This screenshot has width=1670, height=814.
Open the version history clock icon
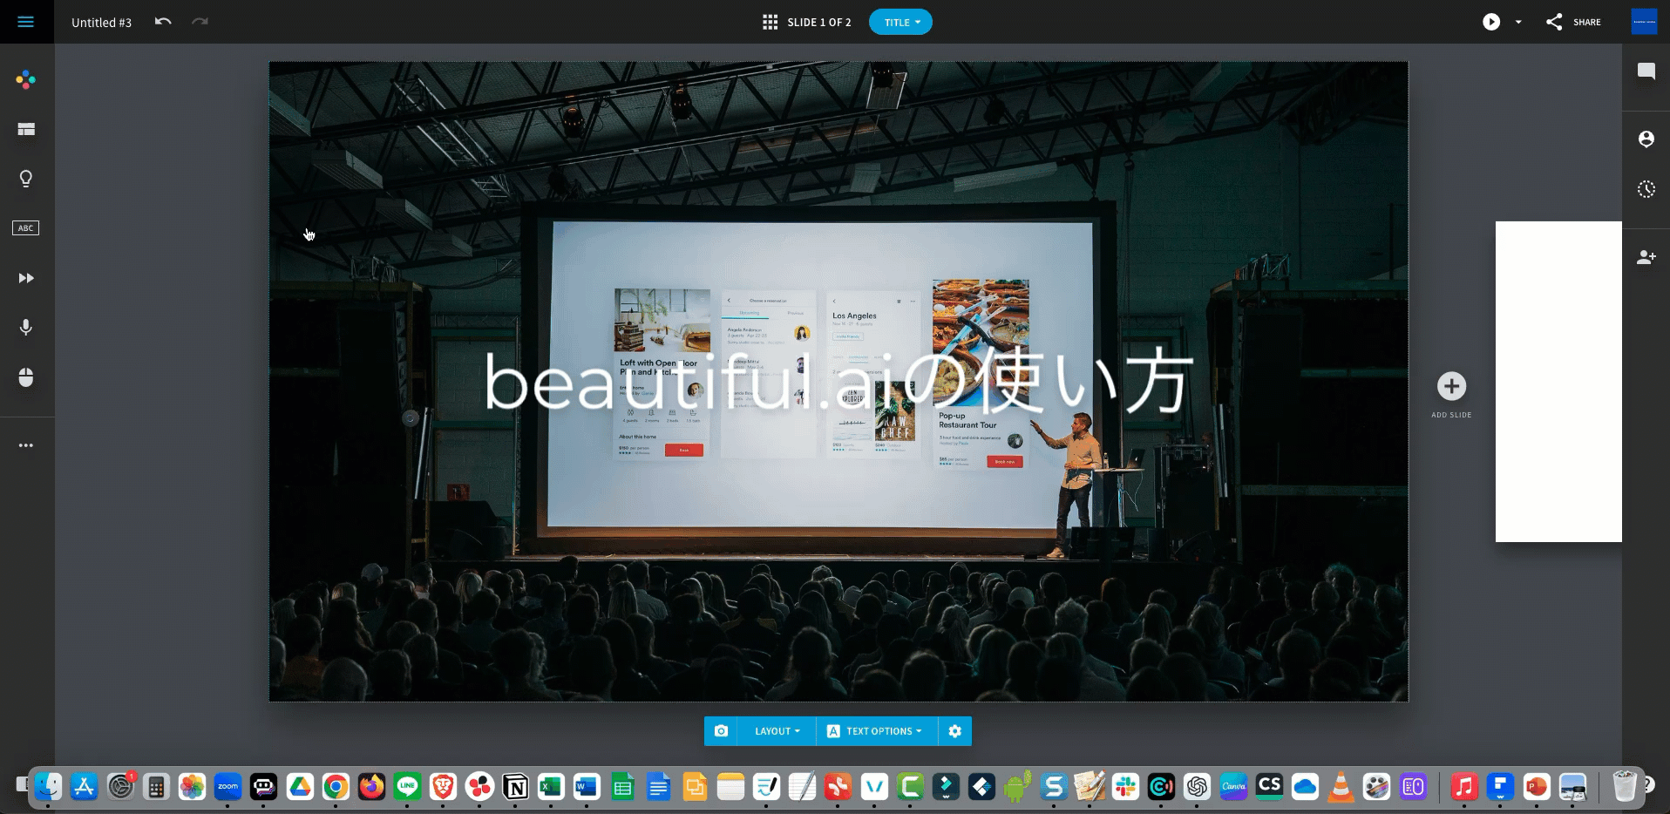point(1646,189)
